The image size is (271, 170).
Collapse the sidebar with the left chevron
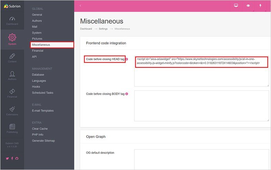click(x=80, y=6)
